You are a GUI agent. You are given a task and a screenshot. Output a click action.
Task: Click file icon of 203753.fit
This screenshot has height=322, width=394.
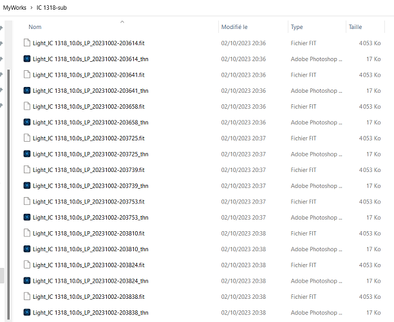[x=27, y=201]
